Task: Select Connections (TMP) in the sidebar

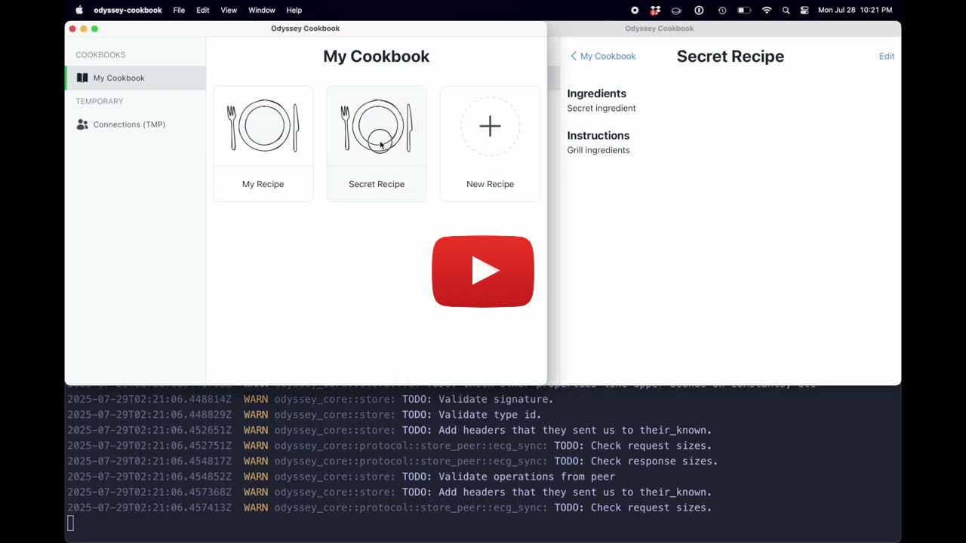Action: pos(129,124)
